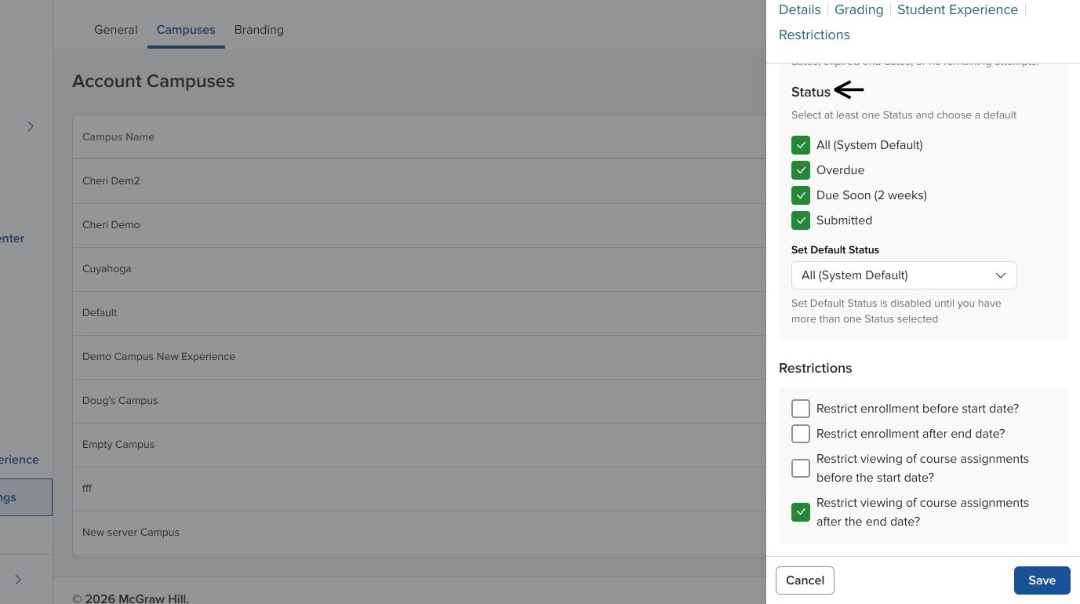Screen dimensions: 1080x604
Task: Expand the bottom chevron in left sidebar
Action: tap(18, 580)
